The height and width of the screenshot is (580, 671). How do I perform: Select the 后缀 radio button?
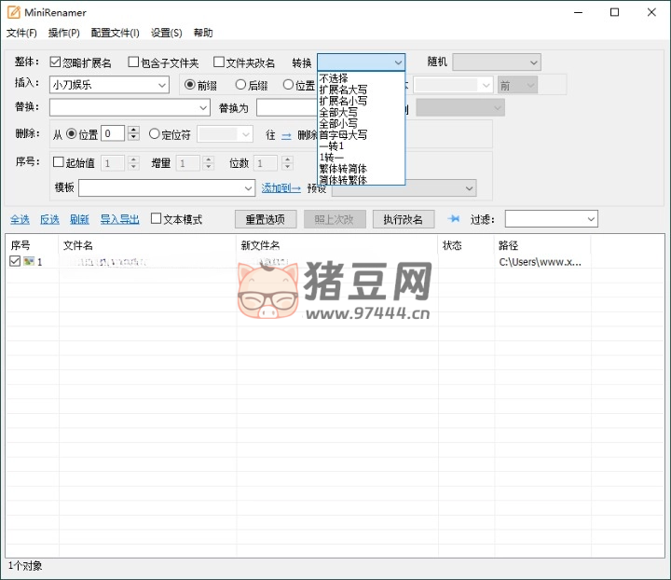pos(240,85)
